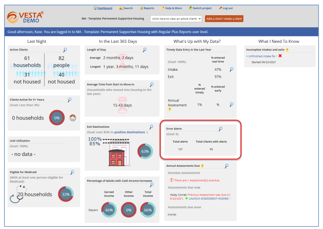Open help for Annual Assessments Due
Viewport: 323px width, 229px height.
click(x=201, y=166)
